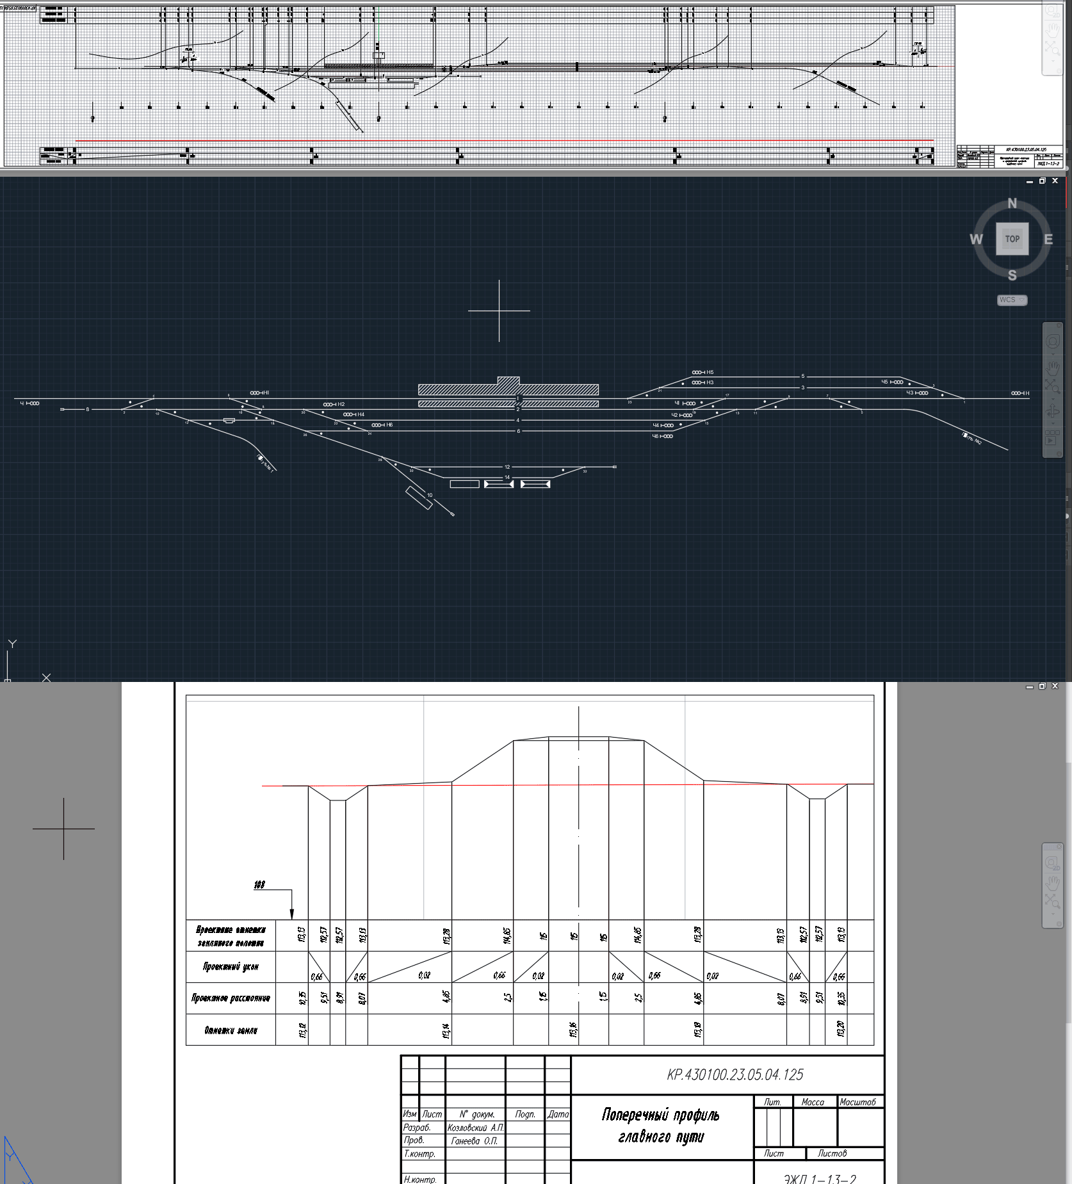This screenshot has height=1184, width=1072.
Task: Close the bottom profile drawing viewport
Action: 1055,686
